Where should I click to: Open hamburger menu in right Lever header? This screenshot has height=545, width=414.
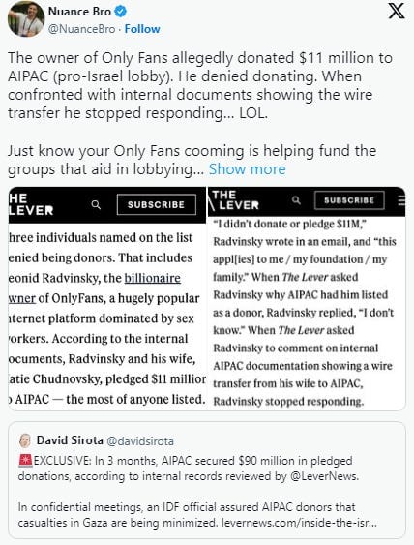pos(401,200)
